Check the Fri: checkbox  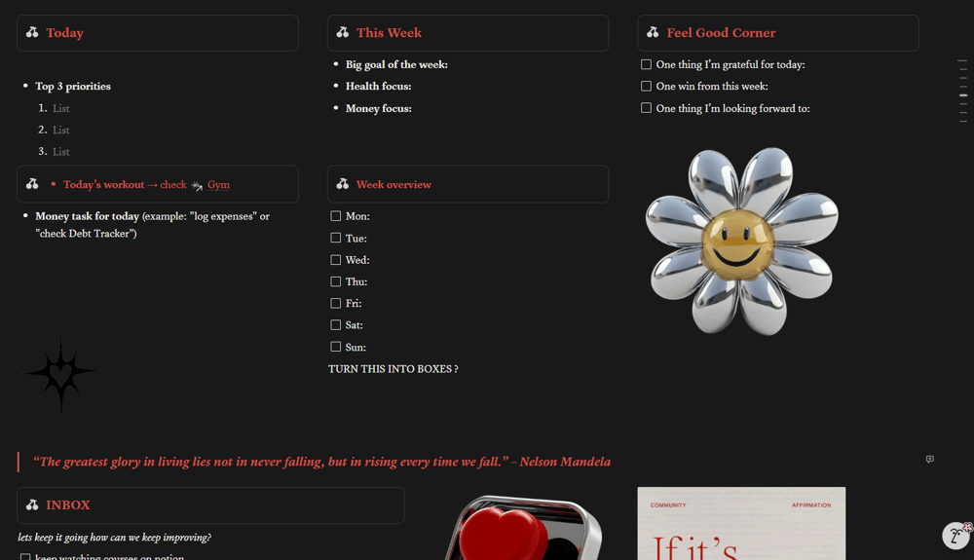(x=335, y=303)
